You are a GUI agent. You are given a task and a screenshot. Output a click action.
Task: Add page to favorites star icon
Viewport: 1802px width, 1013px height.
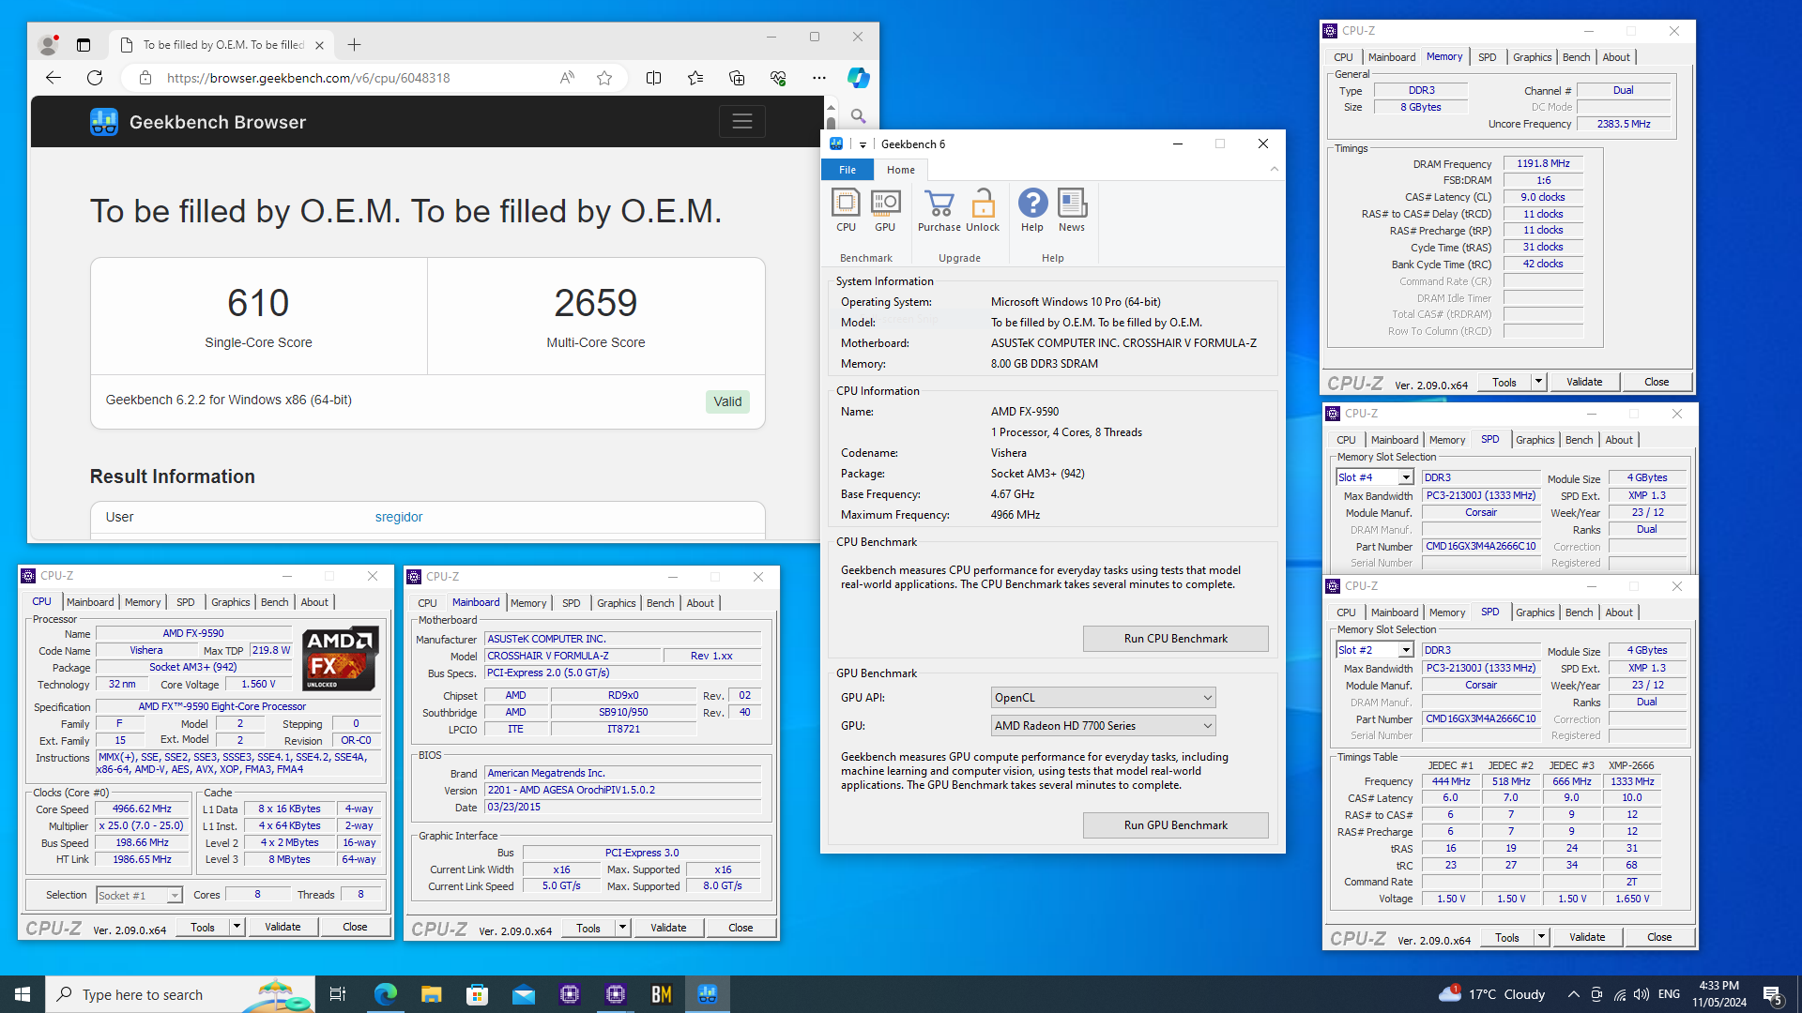click(604, 78)
